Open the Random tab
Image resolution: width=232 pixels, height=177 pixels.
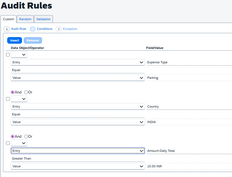point(25,19)
